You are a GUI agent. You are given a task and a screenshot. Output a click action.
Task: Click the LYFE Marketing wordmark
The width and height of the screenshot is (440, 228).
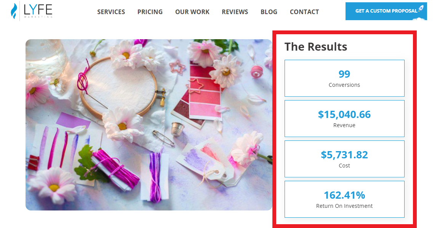point(38,11)
